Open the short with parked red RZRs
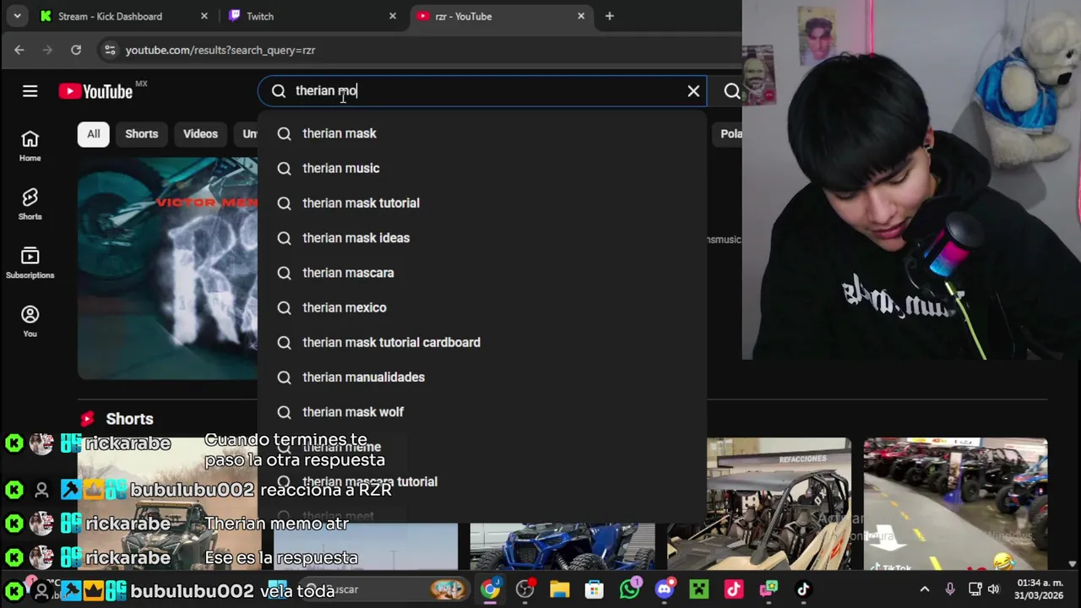The image size is (1081, 608). tap(955, 503)
